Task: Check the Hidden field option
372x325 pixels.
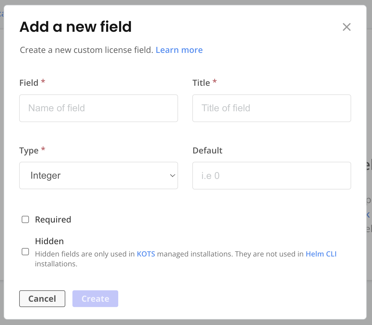Action: coord(25,252)
